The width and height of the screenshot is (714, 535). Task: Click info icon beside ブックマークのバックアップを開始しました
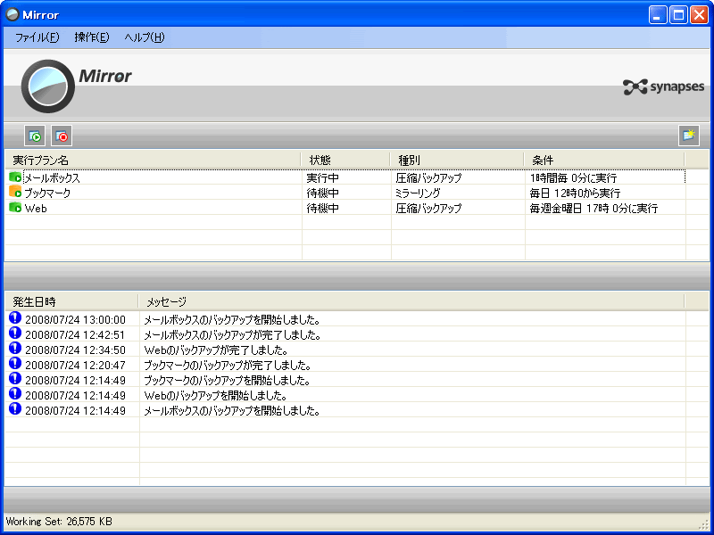pos(15,378)
